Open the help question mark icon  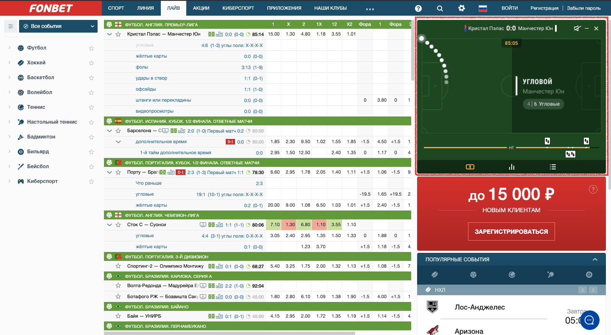(418, 8)
